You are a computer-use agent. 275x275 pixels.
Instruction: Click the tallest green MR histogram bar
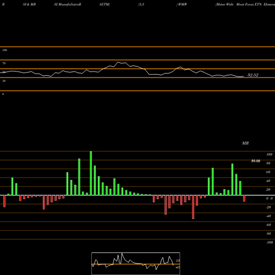[91, 173]
